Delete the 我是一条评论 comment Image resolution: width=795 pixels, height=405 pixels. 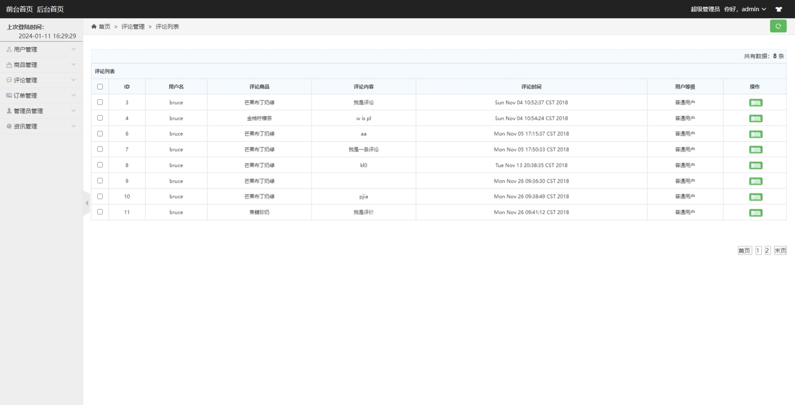[756, 150]
